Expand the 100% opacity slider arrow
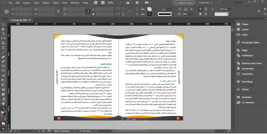 coord(194,14)
